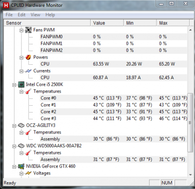Collapse the OCZ-AGILITY3 drive node

[14, 126]
